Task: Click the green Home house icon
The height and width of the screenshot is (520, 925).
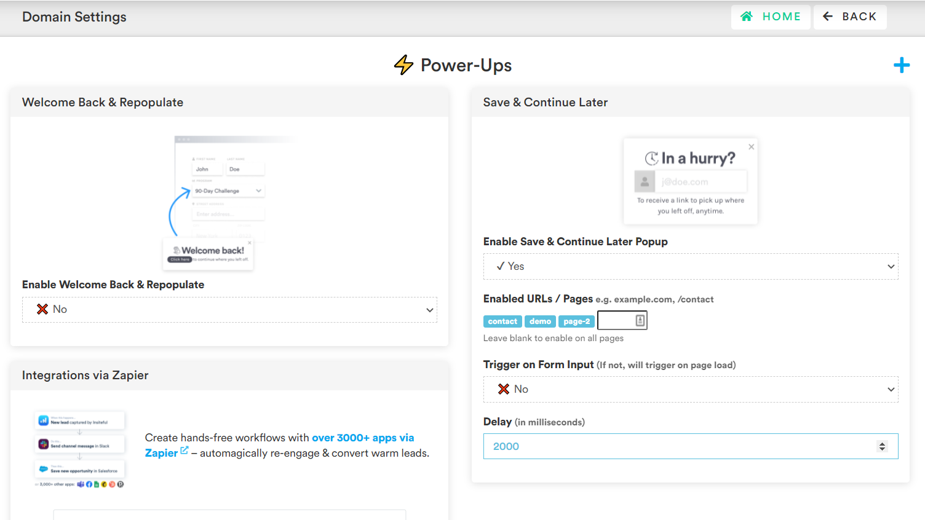Action: (x=747, y=17)
